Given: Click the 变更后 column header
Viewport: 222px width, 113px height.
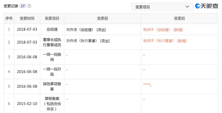Looking at the screenshot, I should pyautogui.click(x=180, y=19).
